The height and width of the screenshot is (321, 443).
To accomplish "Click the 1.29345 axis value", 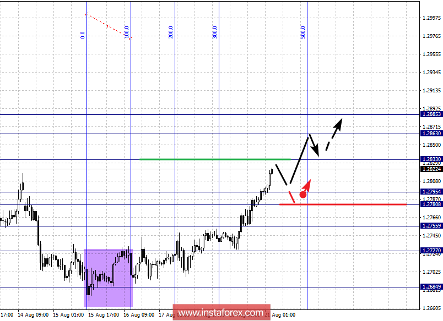I will coord(431,73).
